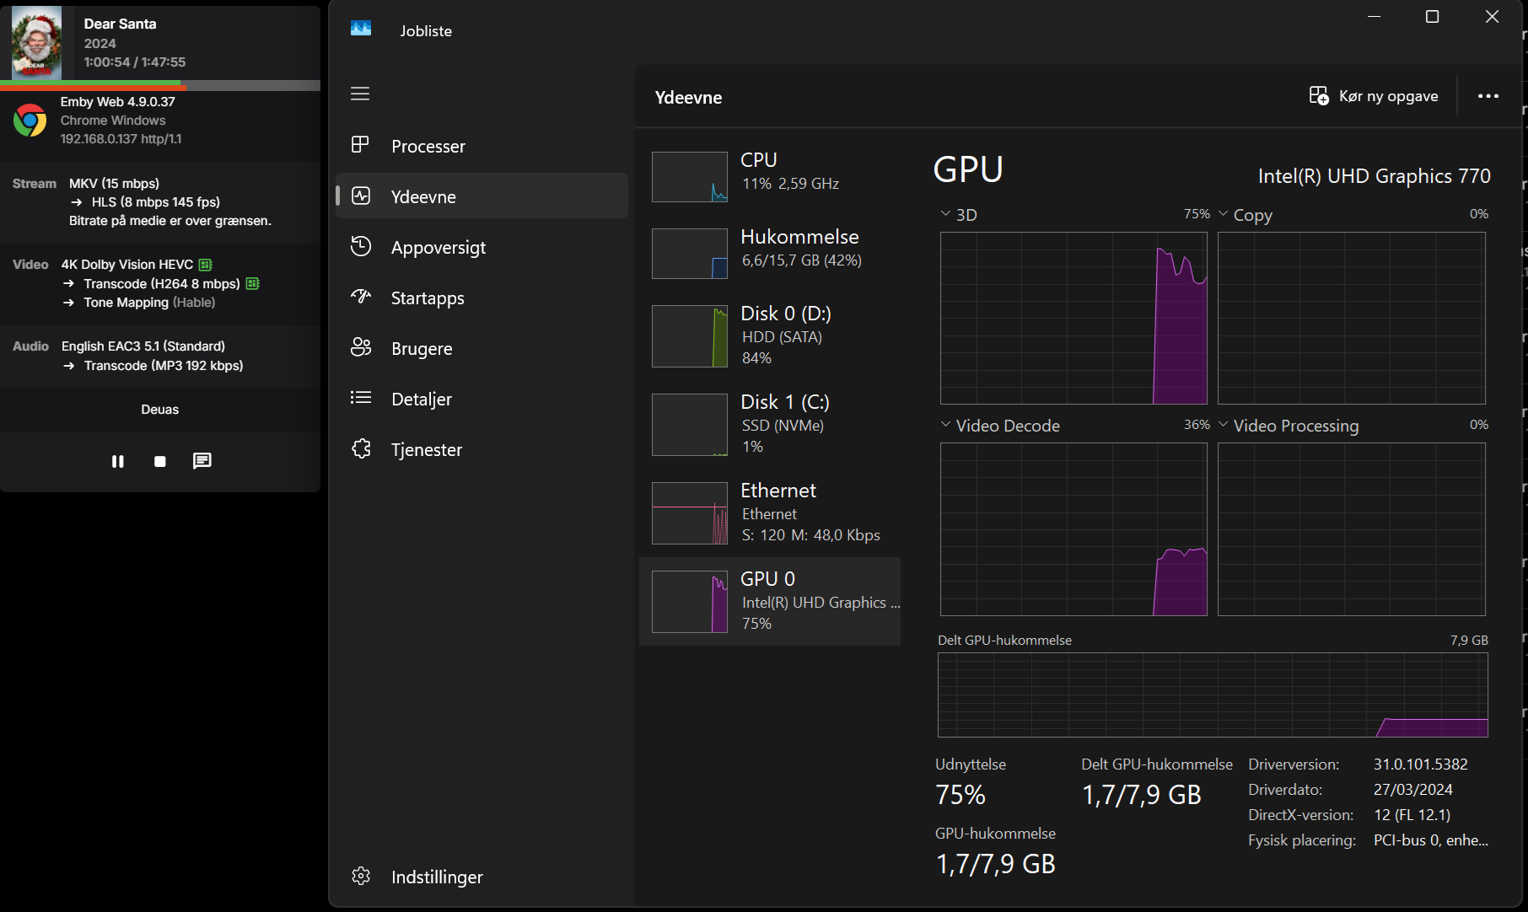The image size is (1528, 912).
Task: Click the Dear Santa poster thumbnail
Action: click(36, 43)
